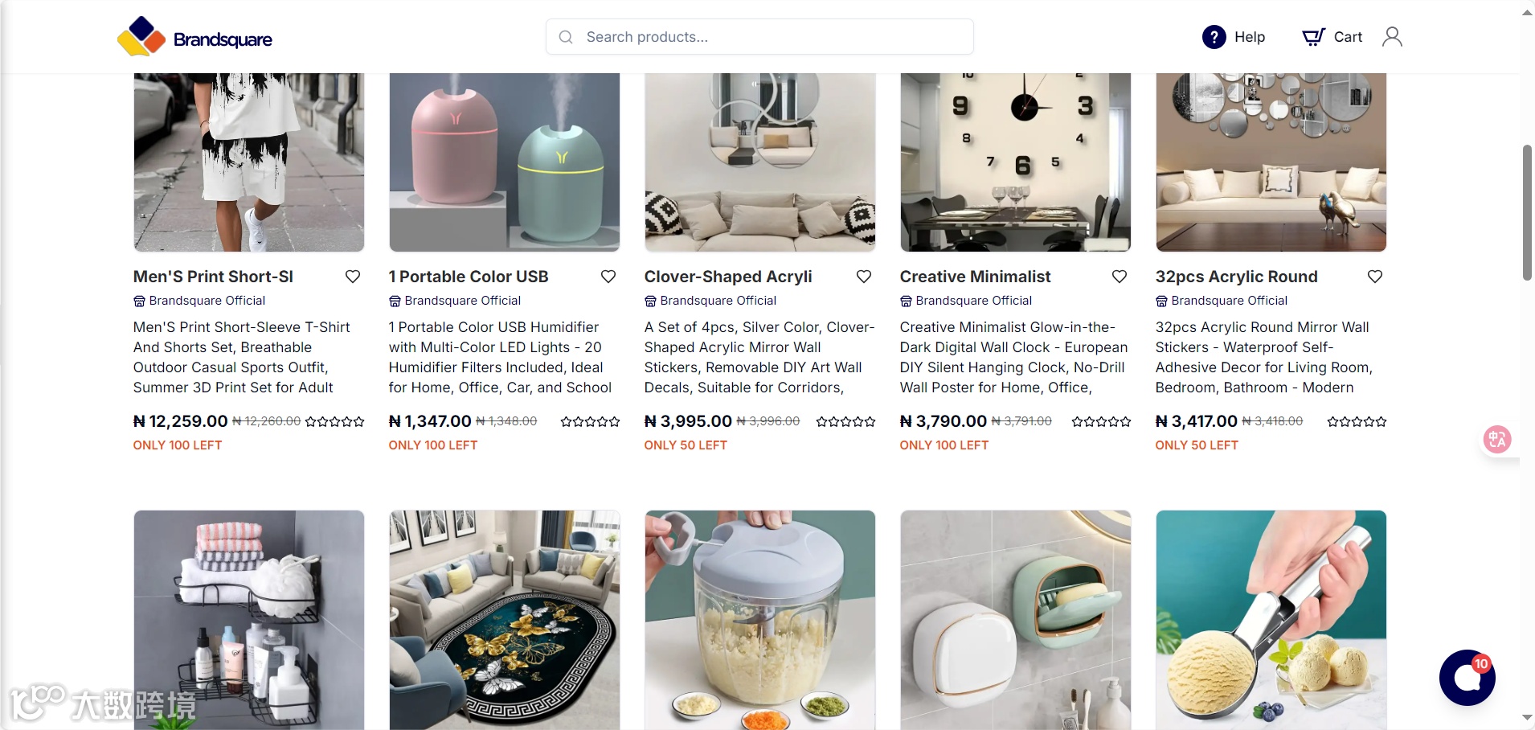Viewport: 1535px width, 730px height.
Task: Click the page vertical scrollbar thumb
Action: point(1527,213)
